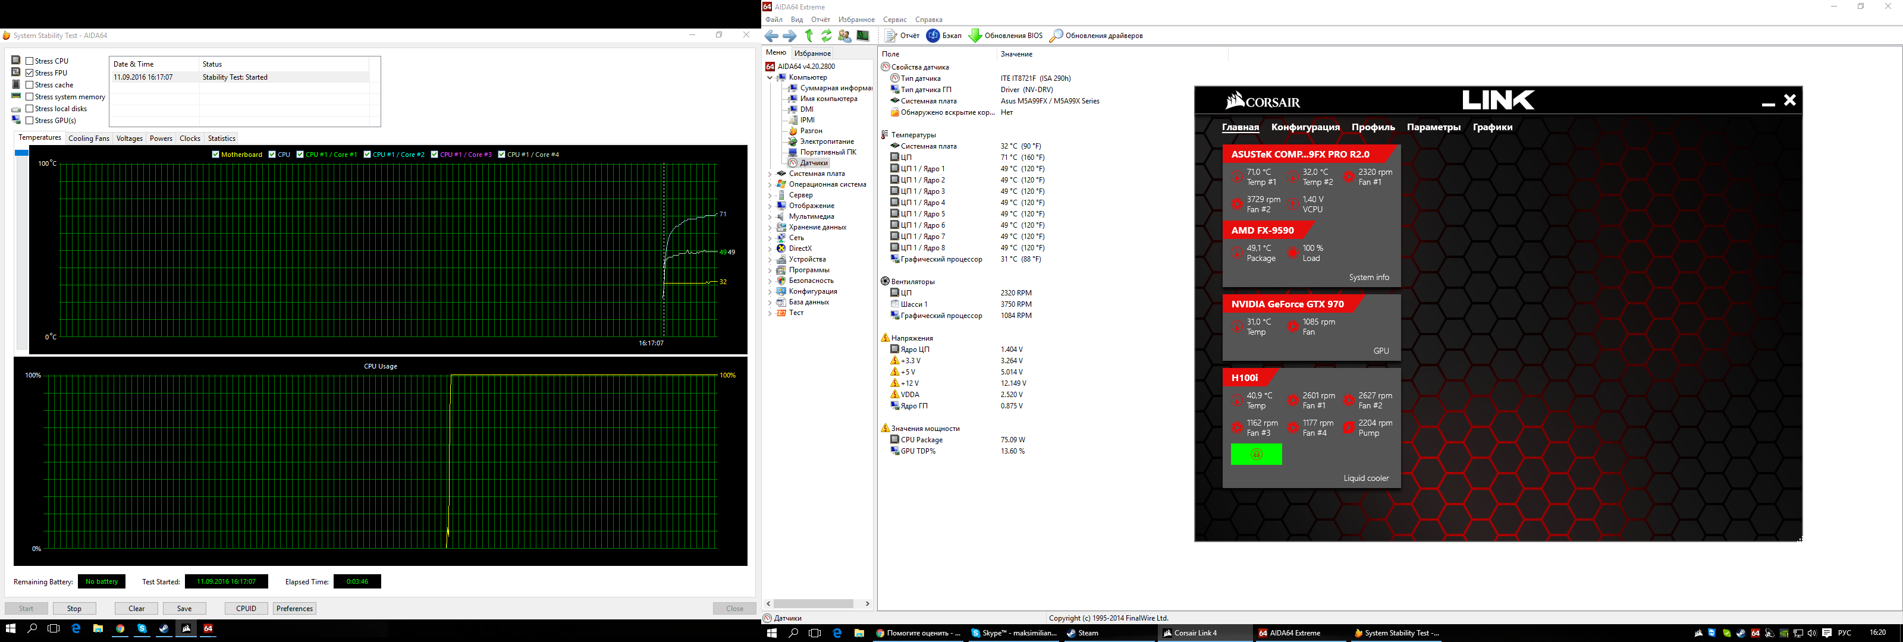Click the CPUID button

[246, 609]
